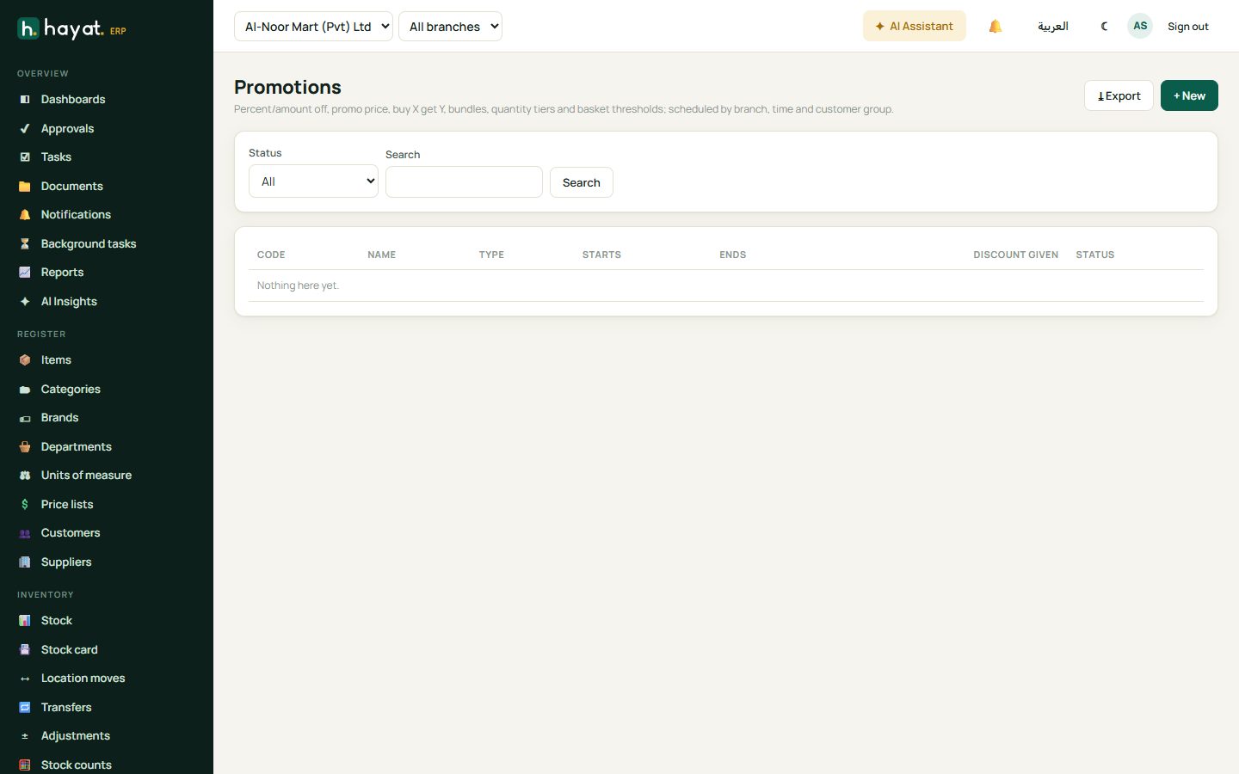Toggle dark mode with moon icon
The height and width of the screenshot is (774, 1239).
point(1105,27)
